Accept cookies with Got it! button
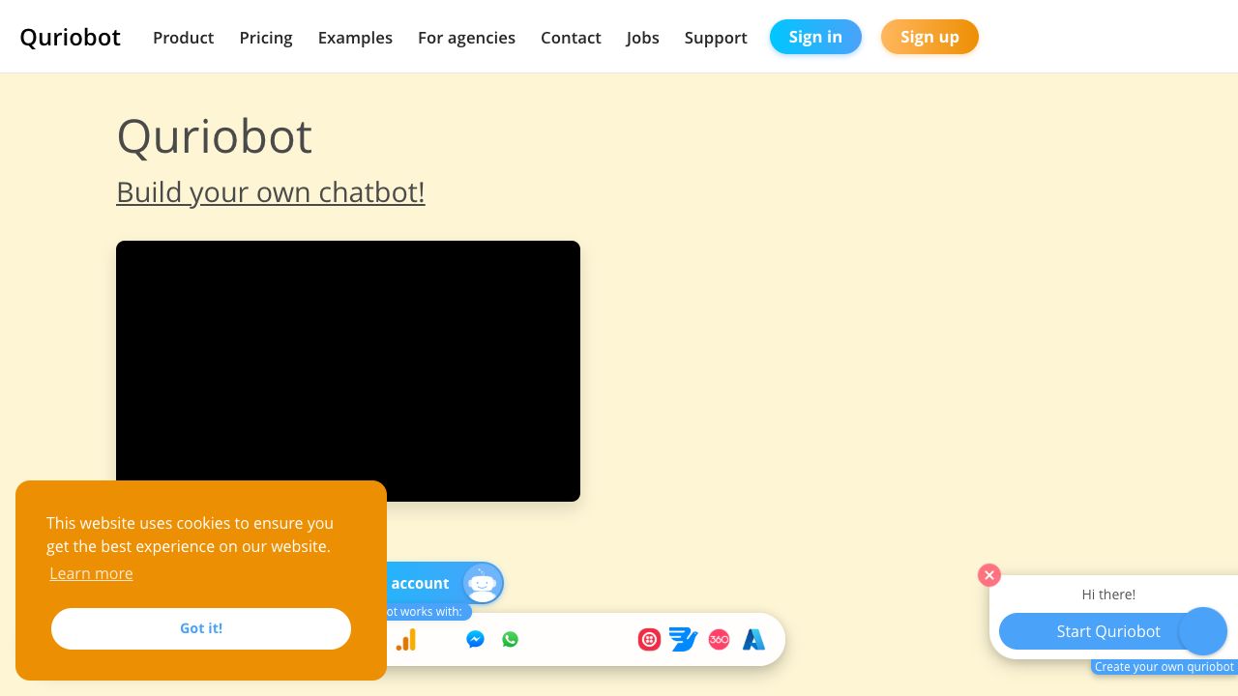The width and height of the screenshot is (1238, 696). [x=201, y=628]
